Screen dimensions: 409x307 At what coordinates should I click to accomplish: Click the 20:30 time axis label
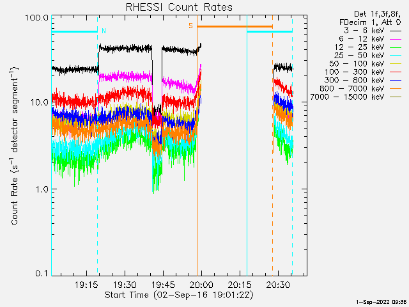coord(278,285)
